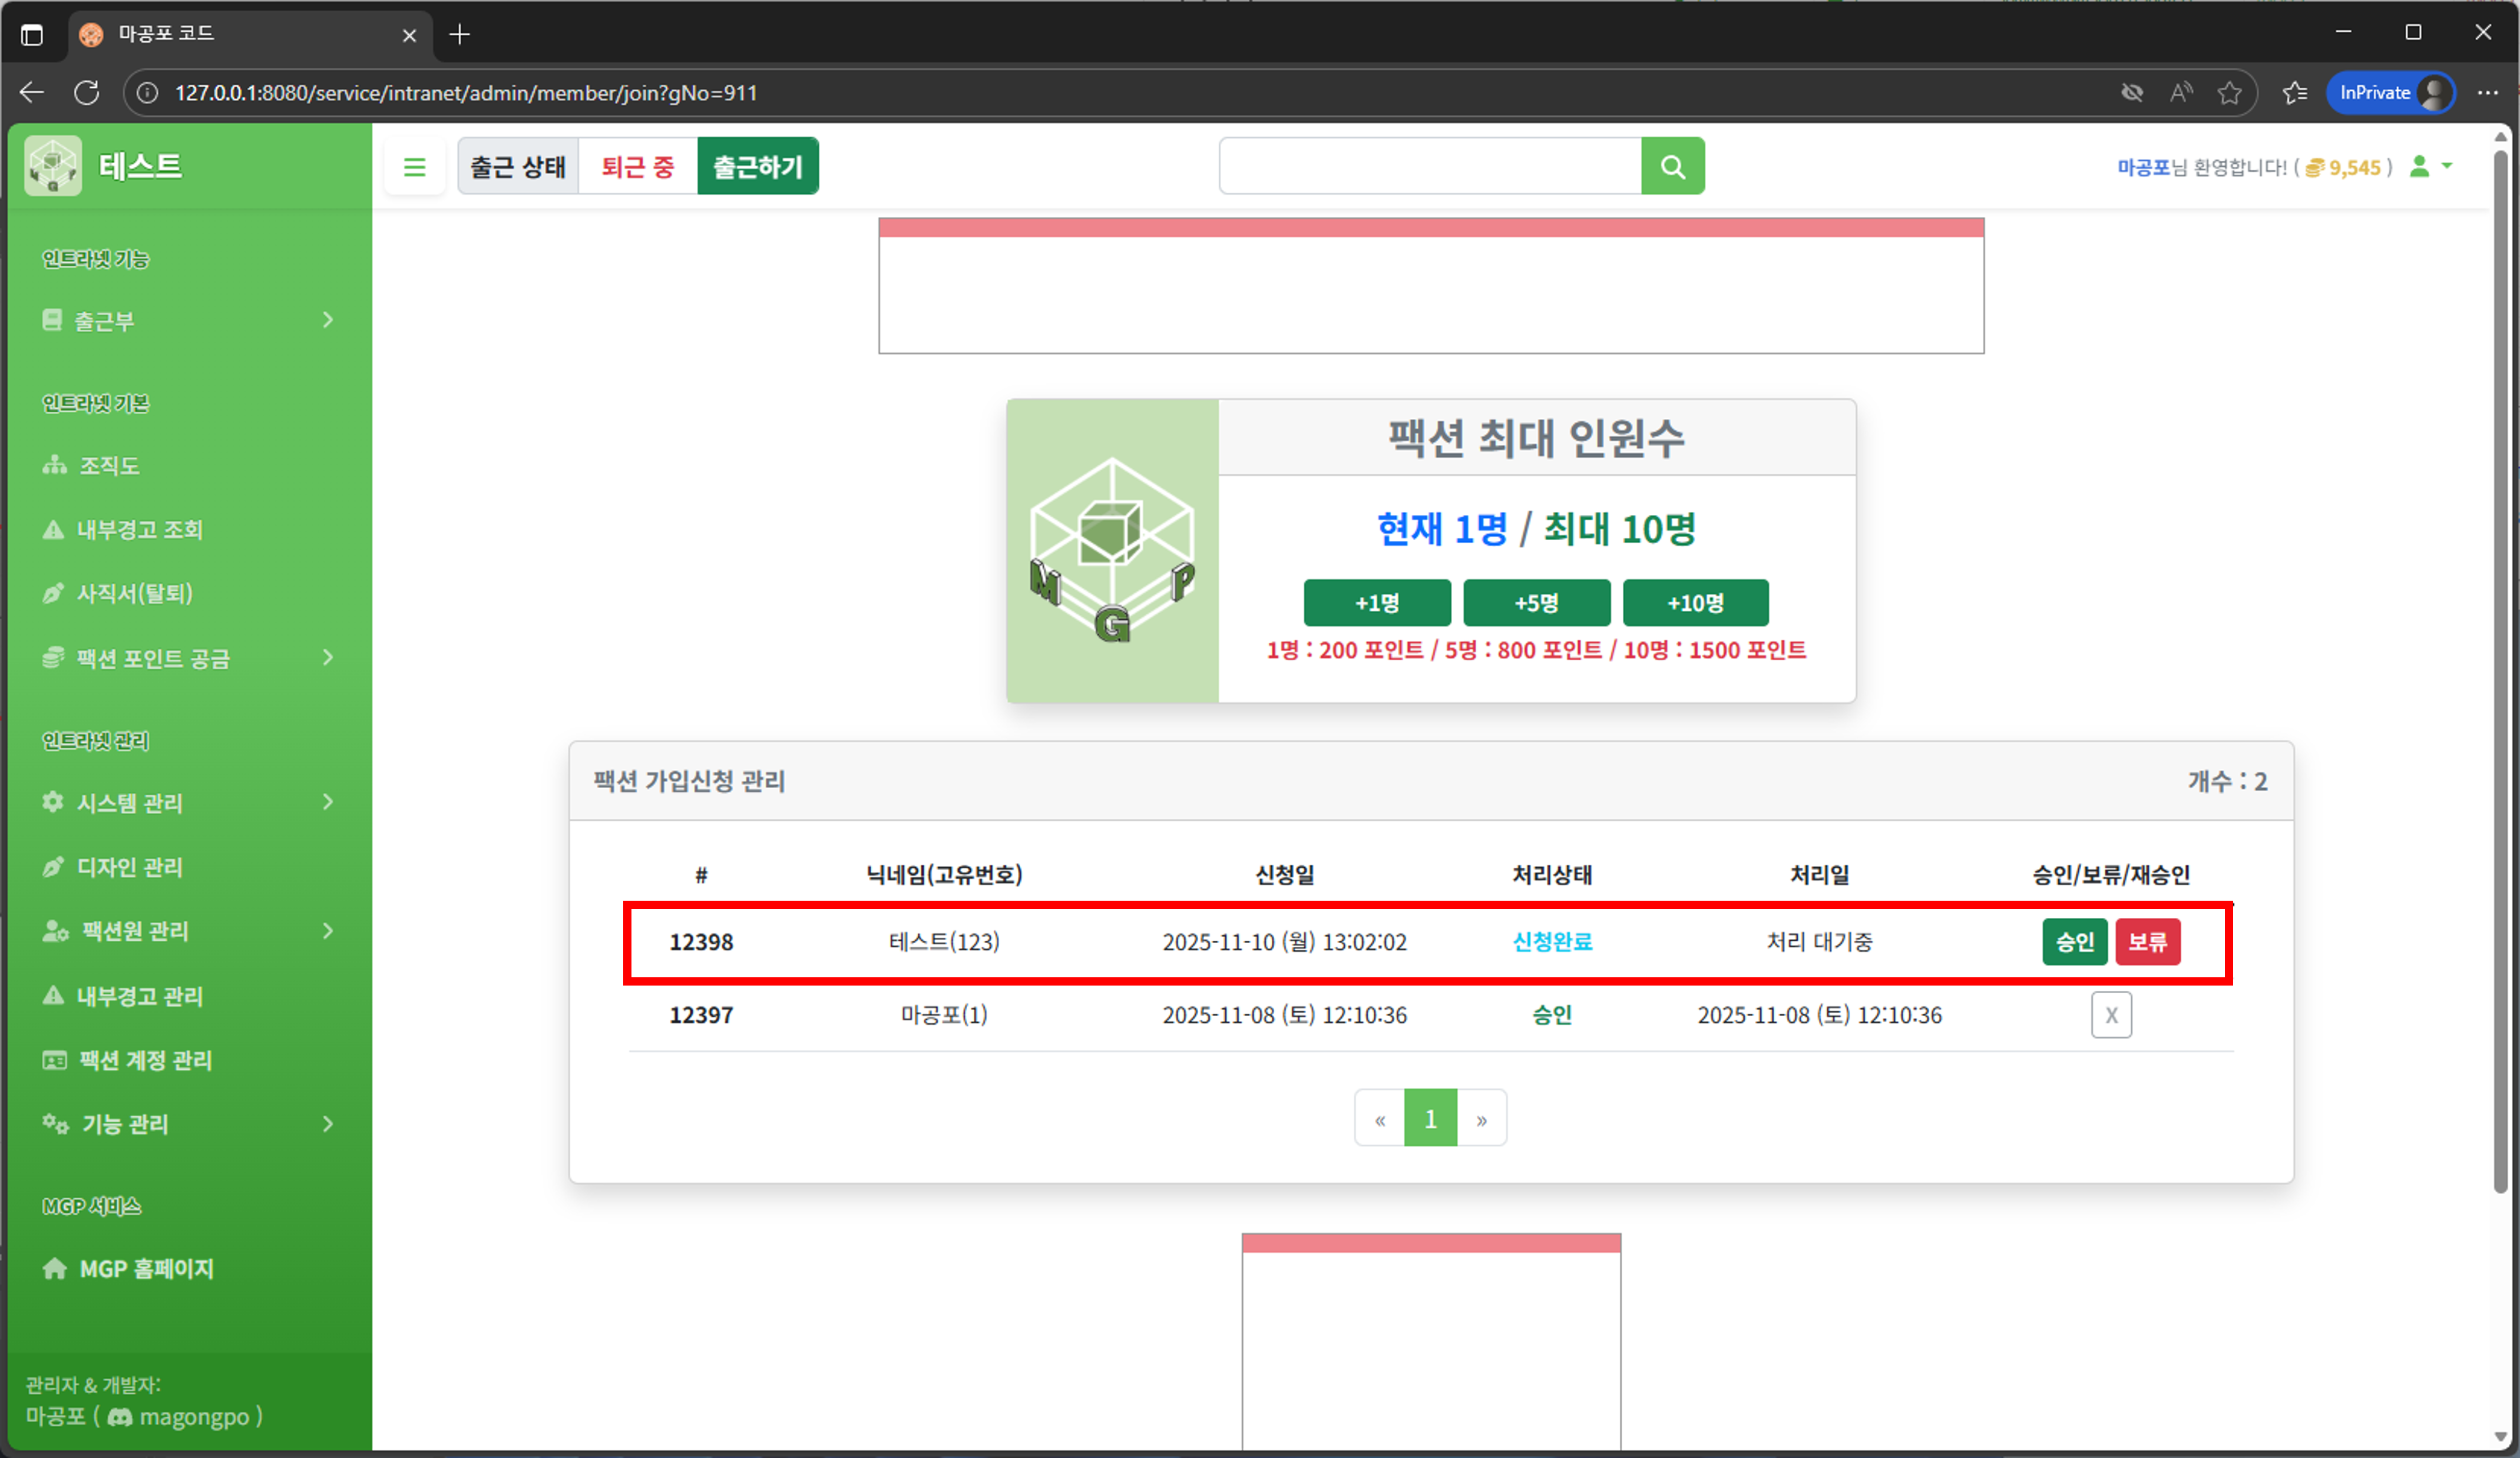
Task: Select the 조직도 sidebar icon
Action: point(54,465)
